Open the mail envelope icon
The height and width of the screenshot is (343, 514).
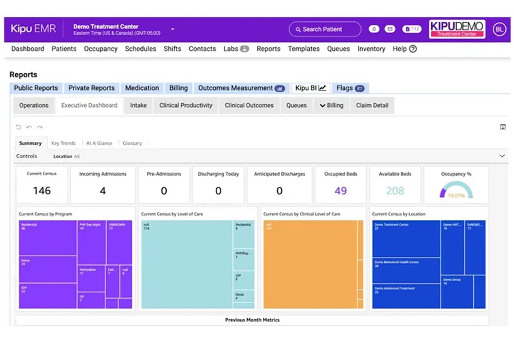390,29
